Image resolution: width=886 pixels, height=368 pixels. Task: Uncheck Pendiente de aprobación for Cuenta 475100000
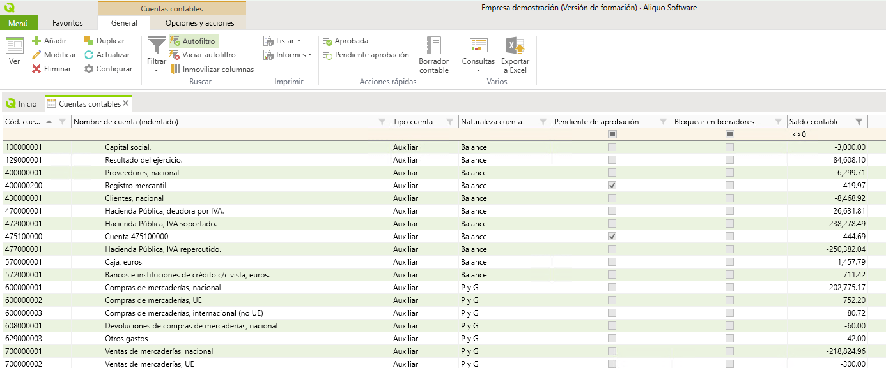click(x=612, y=237)
